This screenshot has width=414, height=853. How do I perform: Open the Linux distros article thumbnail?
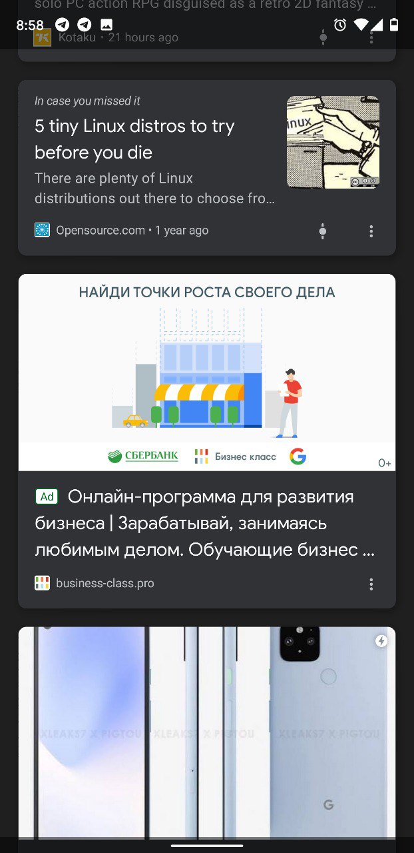tap(333, 142)
